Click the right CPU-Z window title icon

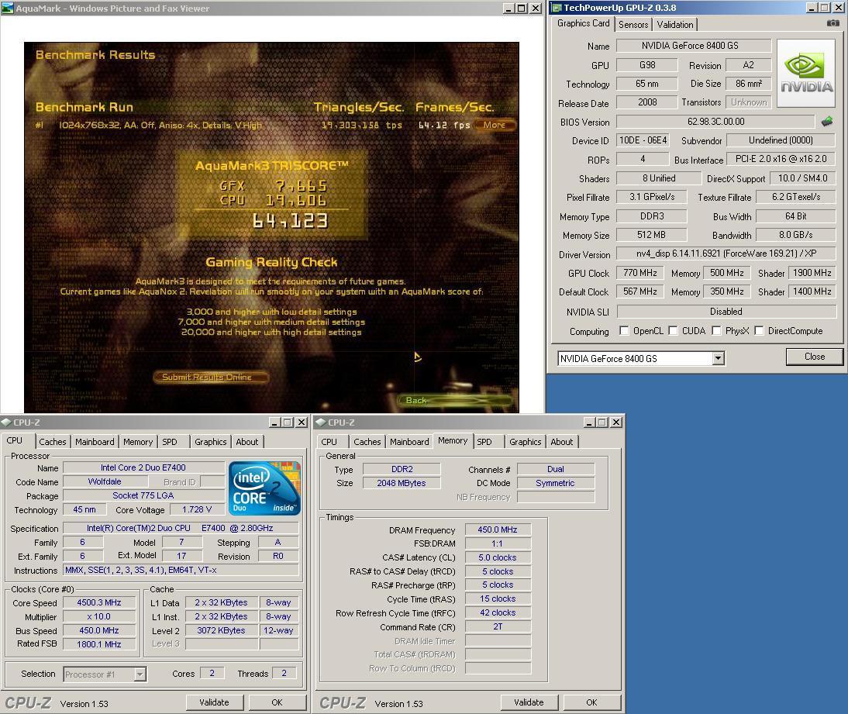(x=321, y=423)
